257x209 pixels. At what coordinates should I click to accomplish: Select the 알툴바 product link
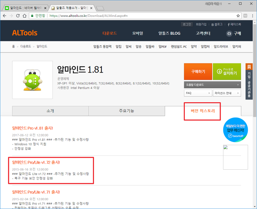pos(150,47)
